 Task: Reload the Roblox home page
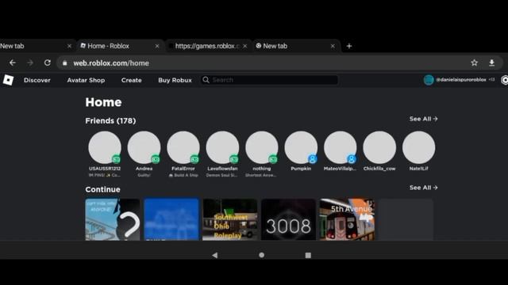[48, 63]
